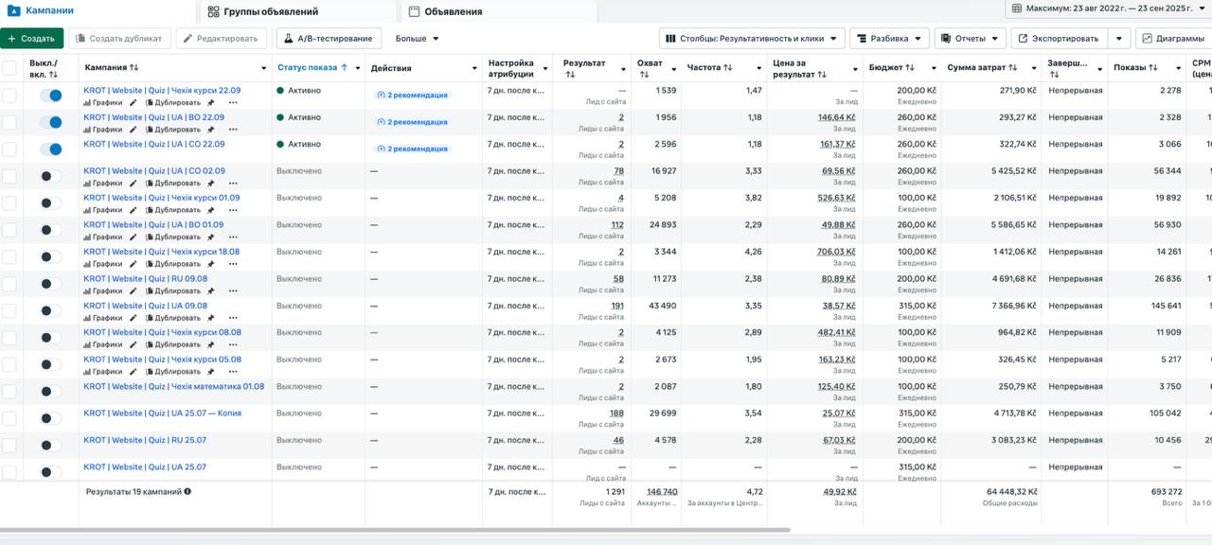1212x545 pixels.
Task: Open campaign link UA 25.07 — Копия
Action: point(162,413)
